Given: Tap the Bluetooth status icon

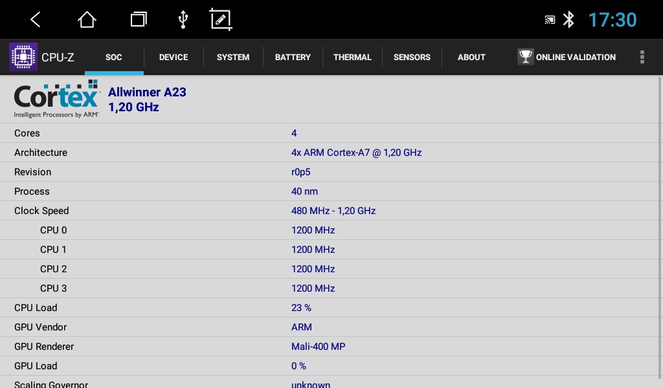Looking at the screenshot, I should point(568,19).
